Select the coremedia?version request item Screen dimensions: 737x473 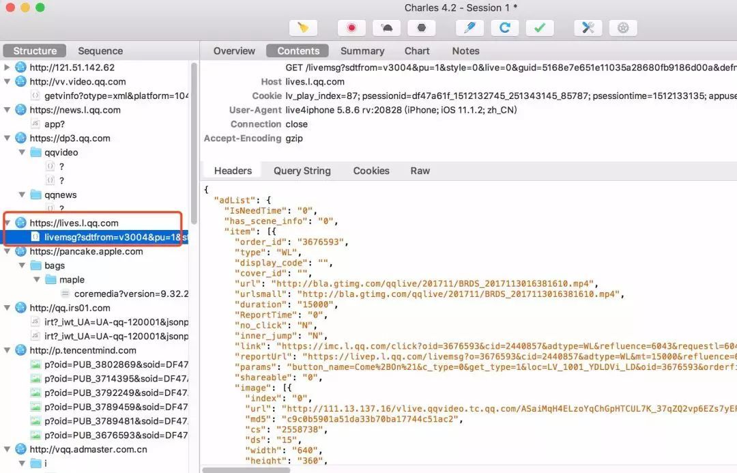tap(131, 293)
